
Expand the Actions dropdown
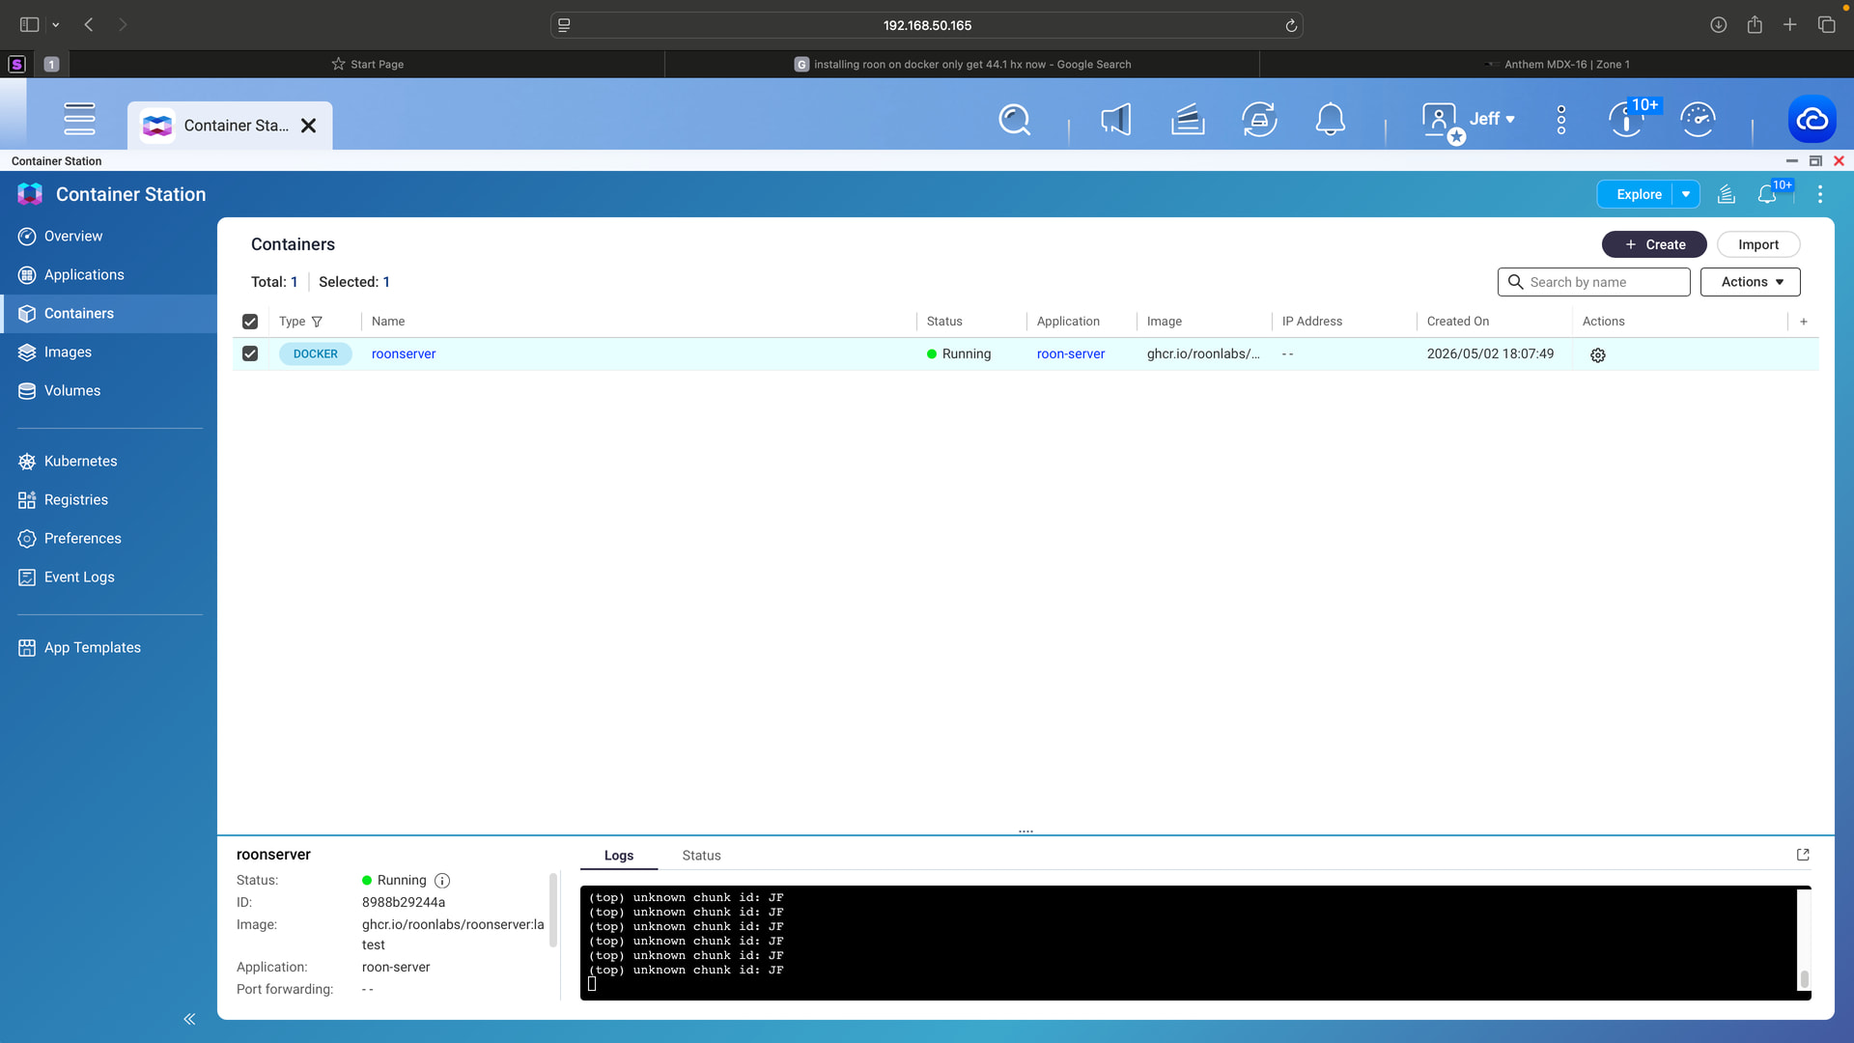[1750, 282]
